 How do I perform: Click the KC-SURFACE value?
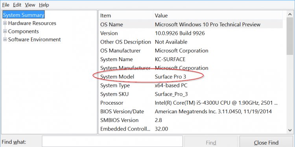pos(170,59)
